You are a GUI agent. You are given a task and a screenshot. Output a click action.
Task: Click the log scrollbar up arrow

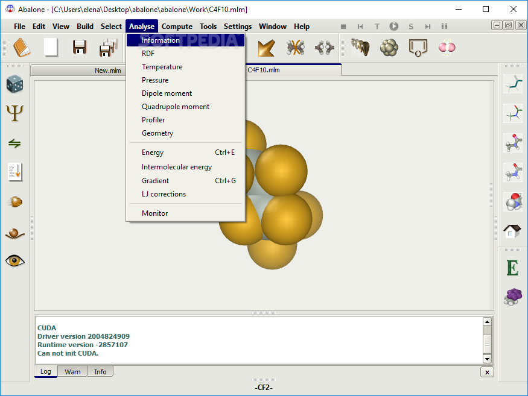tap(487, 322)
